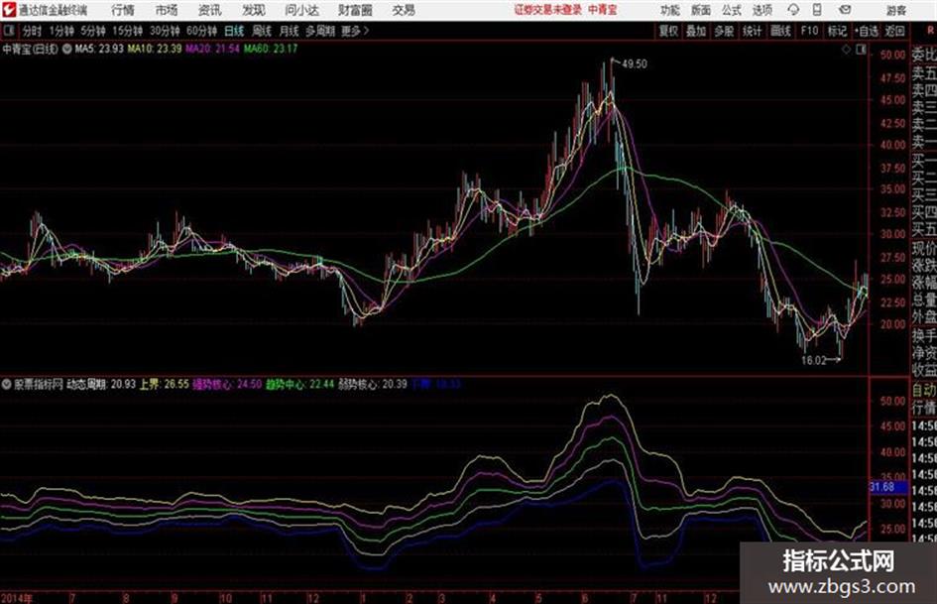
Task: Click the 统计 statistics button
Action: tap(753, 31)
